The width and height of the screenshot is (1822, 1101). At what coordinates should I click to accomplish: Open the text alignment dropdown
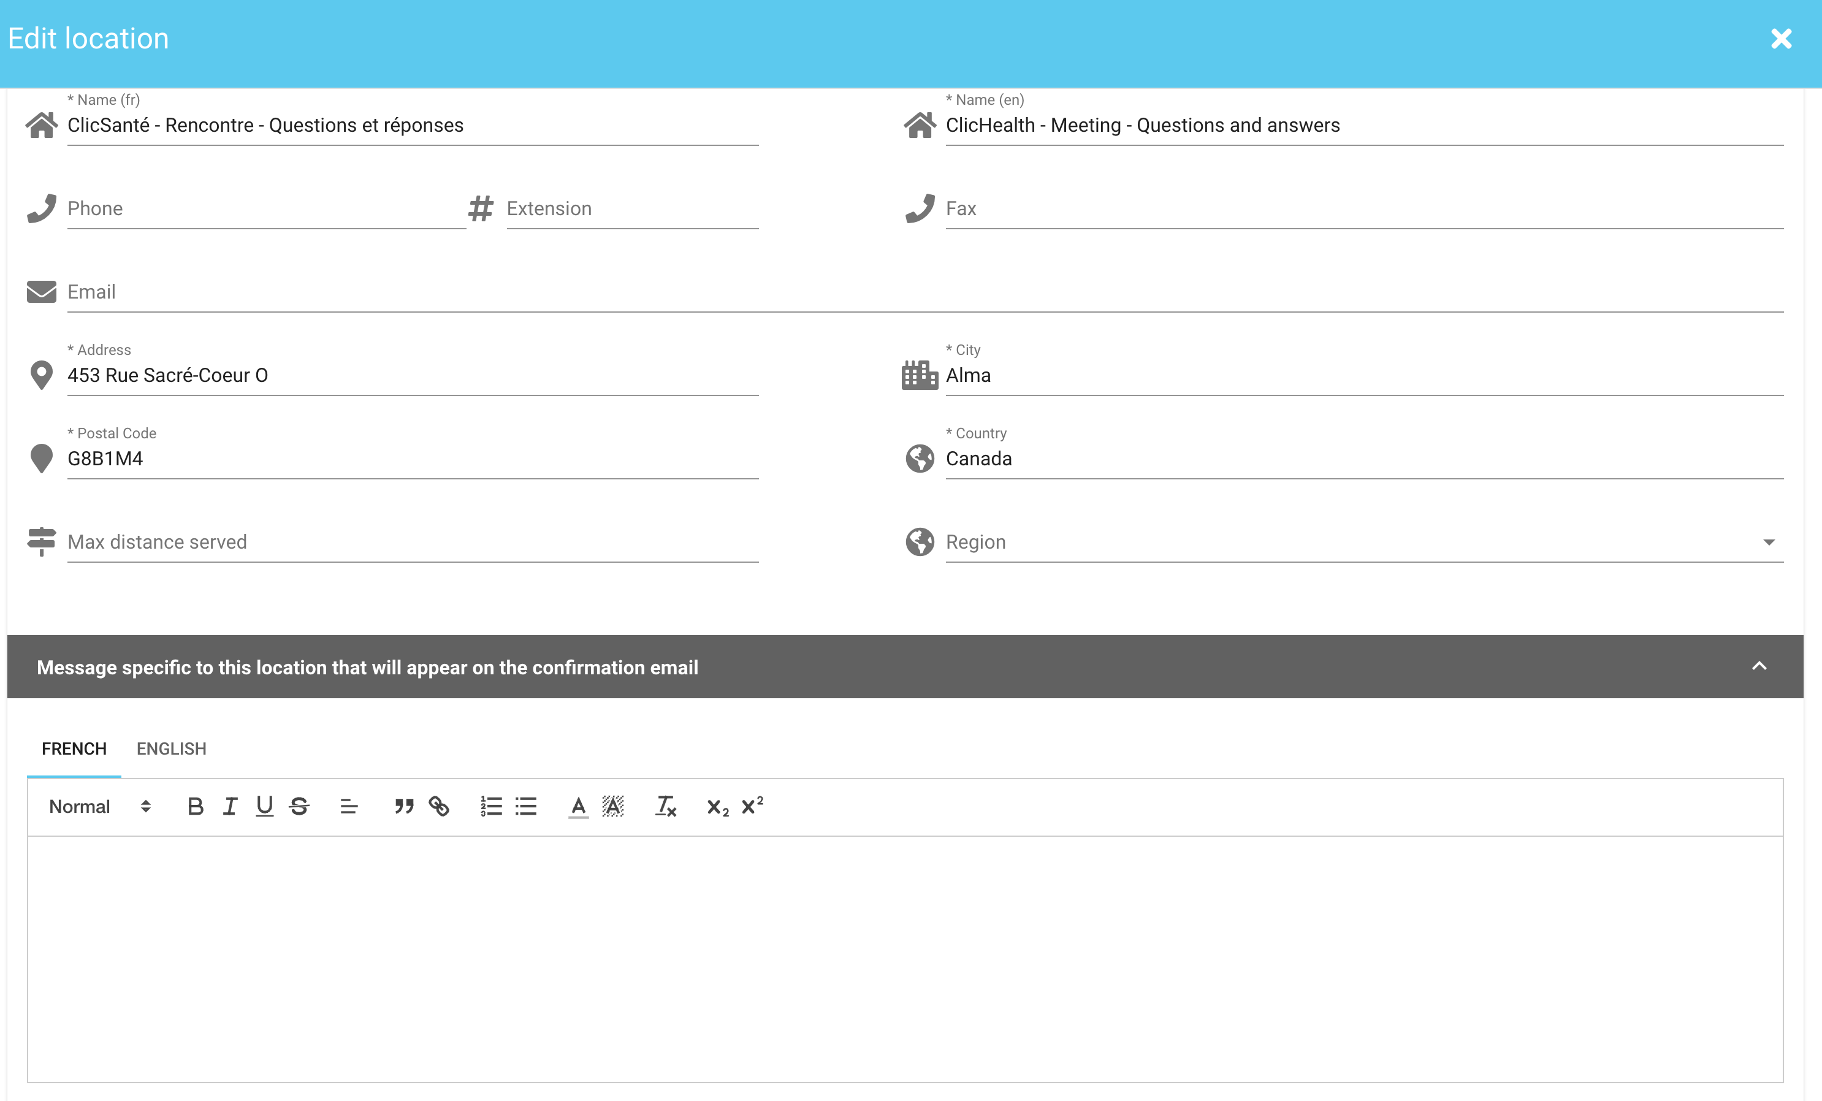click(x=349, y=806)
